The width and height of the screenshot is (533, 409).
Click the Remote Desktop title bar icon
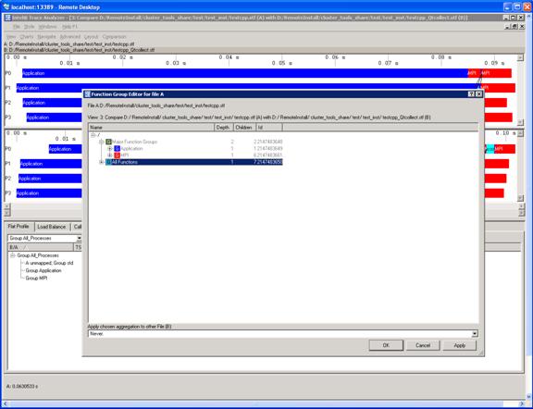tap(6, 7)
